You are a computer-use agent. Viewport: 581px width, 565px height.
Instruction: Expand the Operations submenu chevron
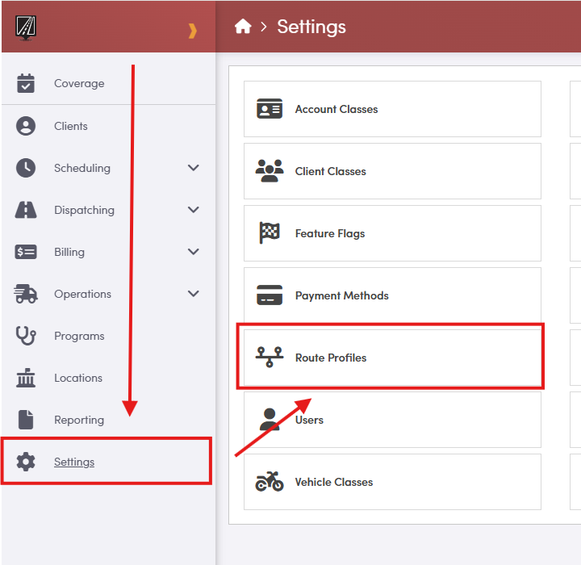[x=194, y=294]
